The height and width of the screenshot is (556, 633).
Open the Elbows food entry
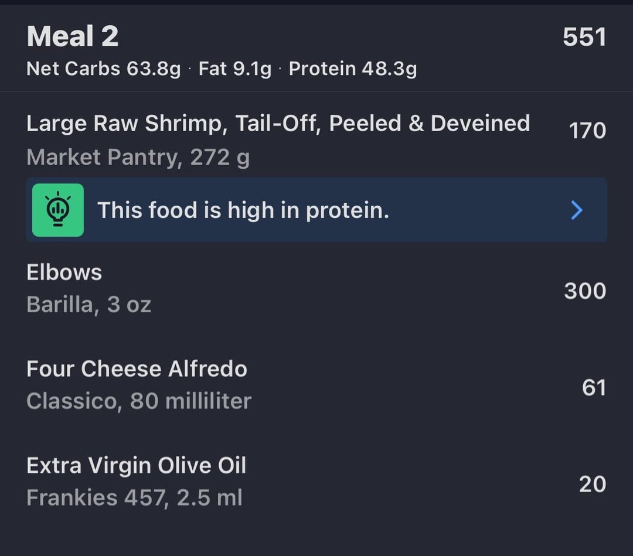pos(316,288)
